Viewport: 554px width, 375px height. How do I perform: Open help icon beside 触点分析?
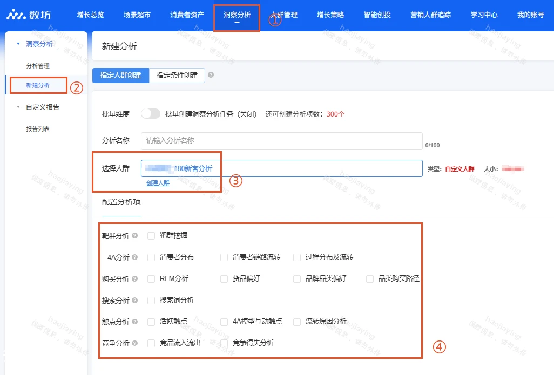coord(134,322)
